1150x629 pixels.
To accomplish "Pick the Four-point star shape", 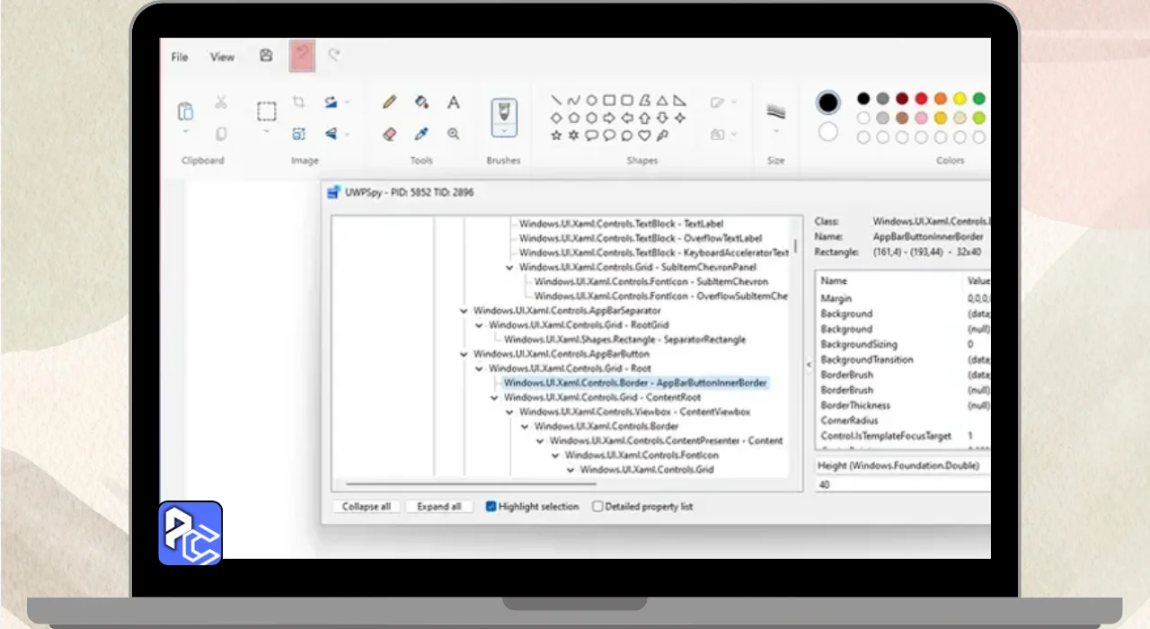I will click(680, 118).
